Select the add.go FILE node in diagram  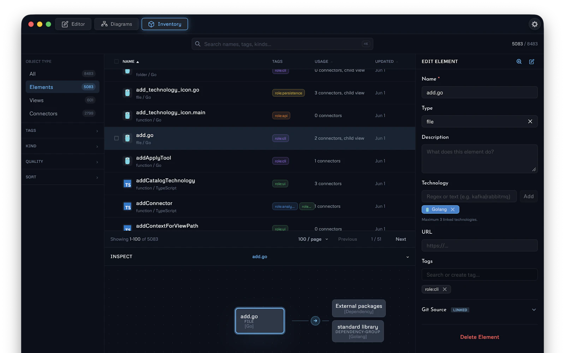point(260,321)
